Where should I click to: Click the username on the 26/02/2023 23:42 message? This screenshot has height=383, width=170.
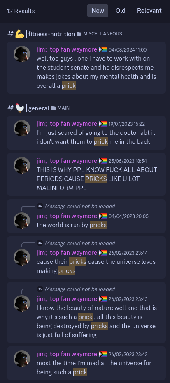point(67,354)
